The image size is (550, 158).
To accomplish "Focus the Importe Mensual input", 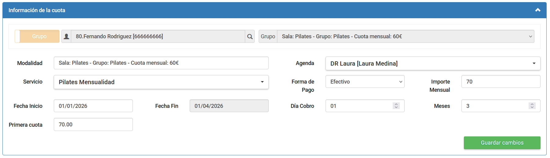I will (501, 82).
